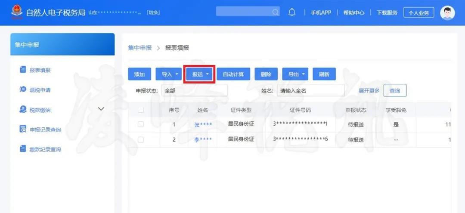
Task: Focus the 姓名 input field
Action: [x=311, y=91]
